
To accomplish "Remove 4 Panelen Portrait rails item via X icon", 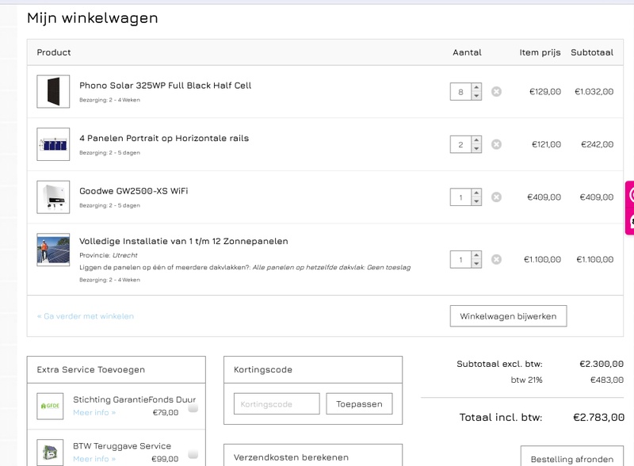I will coord(496,145).
